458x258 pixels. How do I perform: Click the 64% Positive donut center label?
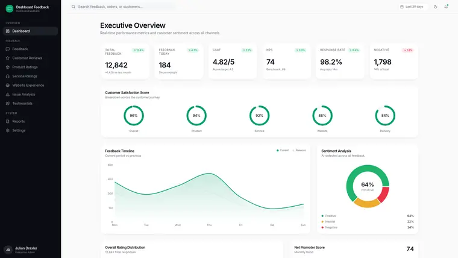pyautogui.click(x=368, y=186)
